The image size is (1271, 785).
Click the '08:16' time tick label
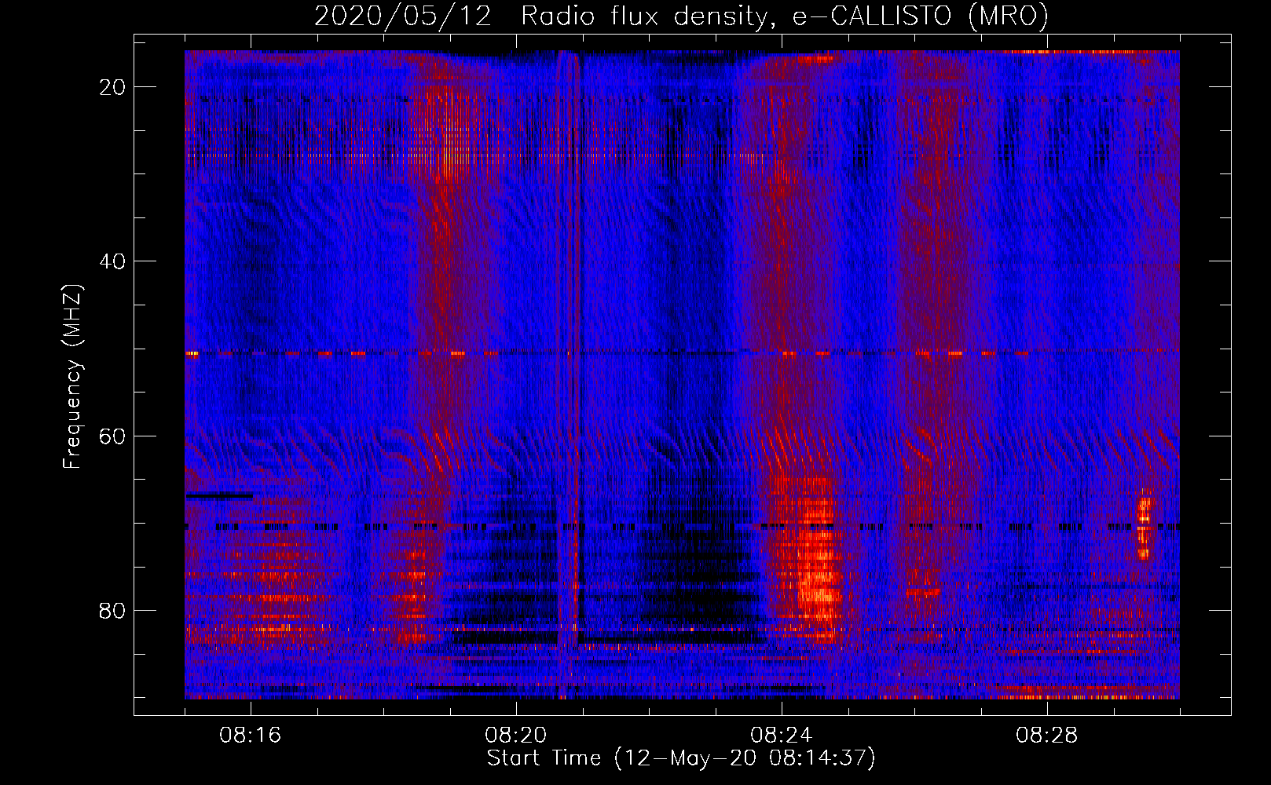(251, 736)
